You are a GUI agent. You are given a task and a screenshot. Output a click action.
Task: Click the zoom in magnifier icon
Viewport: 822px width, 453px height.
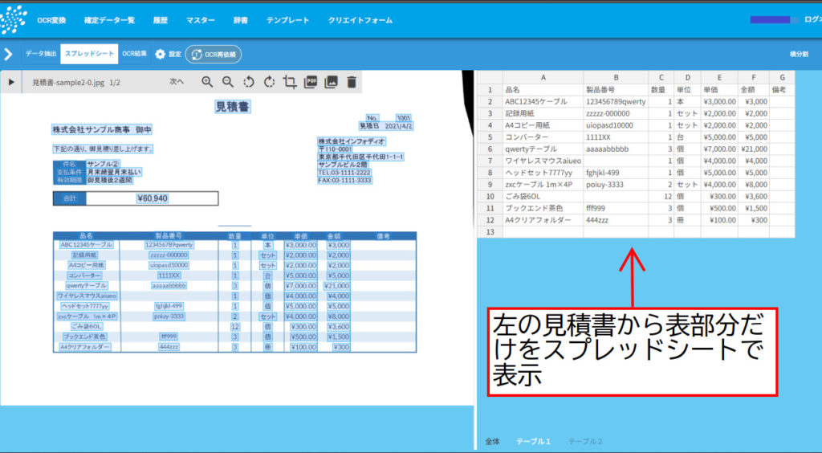pyautogui.click(x=207, y=82)
